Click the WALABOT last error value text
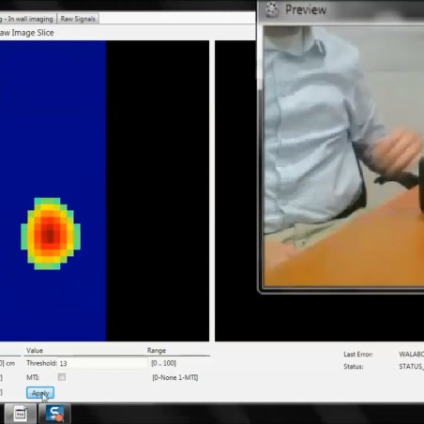 click(x=411, y=355)
